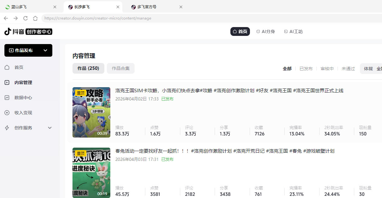Image resolution: width=382 pixels, height=198 pixels.
Task: Click the 45.5万 play count
Action: click(x=122, y=194)
